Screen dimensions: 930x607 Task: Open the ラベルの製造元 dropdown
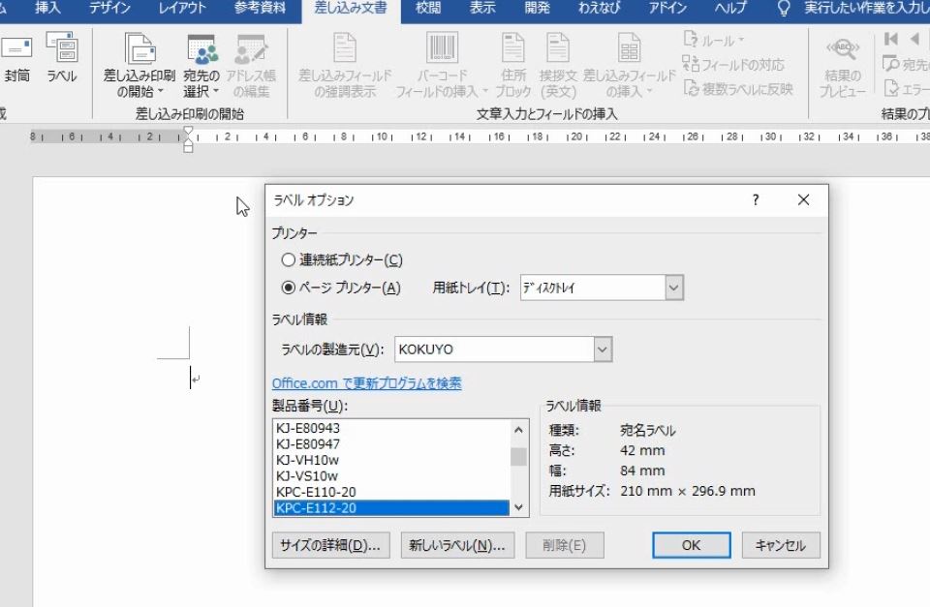[603, 349]
